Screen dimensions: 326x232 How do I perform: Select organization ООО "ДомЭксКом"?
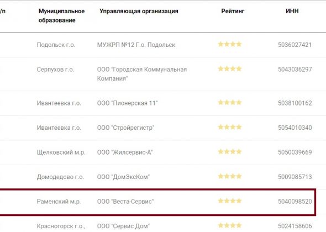[x=124, y=177]
